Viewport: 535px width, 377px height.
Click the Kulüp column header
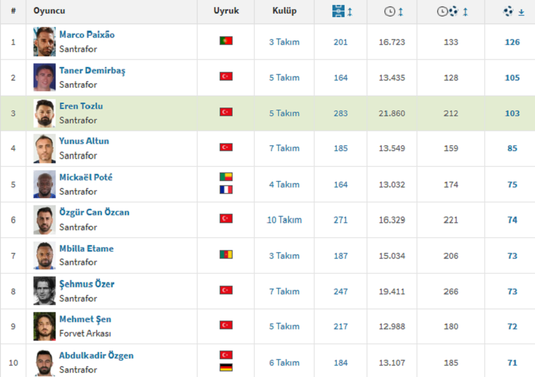coord(285,11)
